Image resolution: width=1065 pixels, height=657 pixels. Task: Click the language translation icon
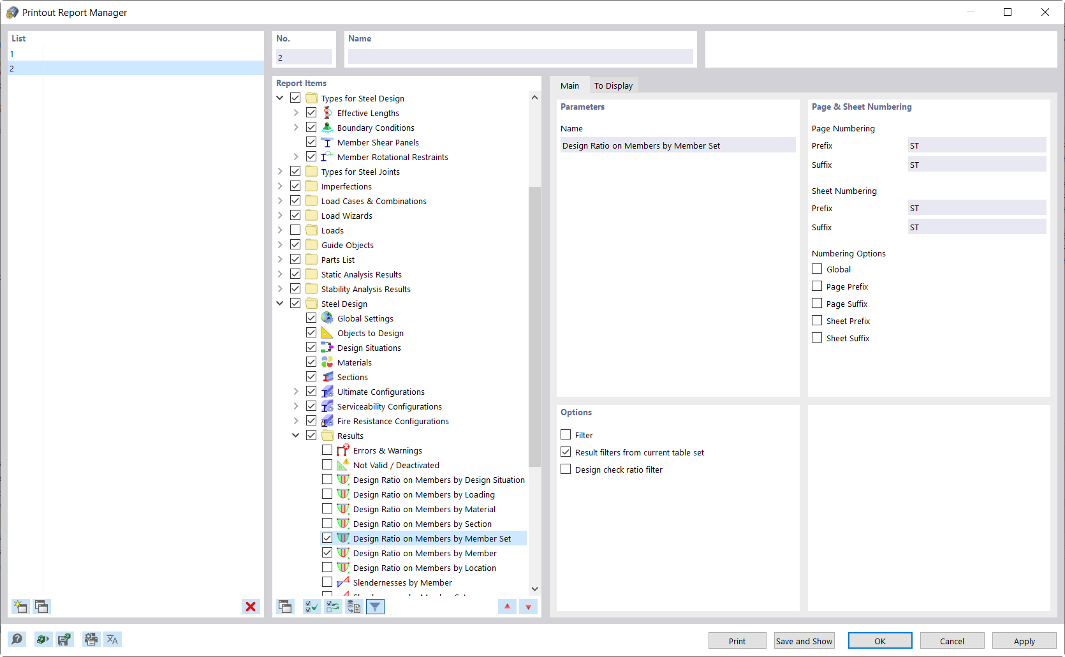(x=113, y=639)
